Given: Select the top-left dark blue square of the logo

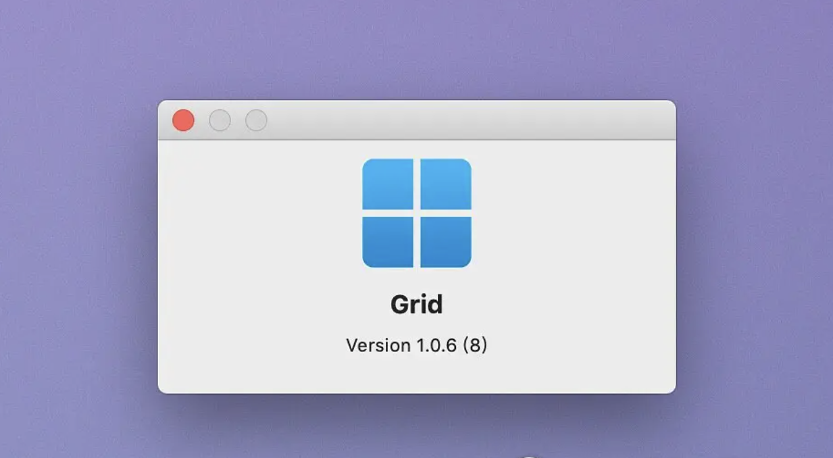Looking at the screenshot, I should pos(388,184).
